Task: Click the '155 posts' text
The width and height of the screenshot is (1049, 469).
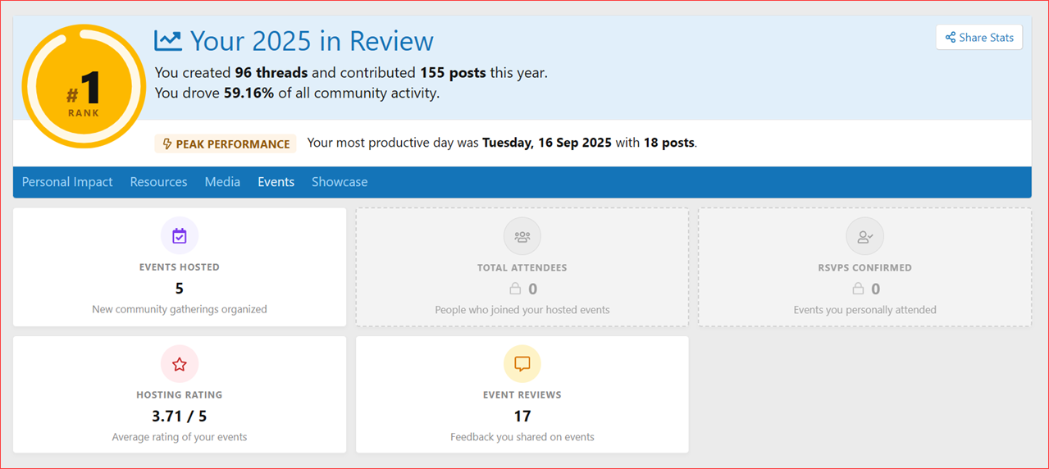Action: 454,72
